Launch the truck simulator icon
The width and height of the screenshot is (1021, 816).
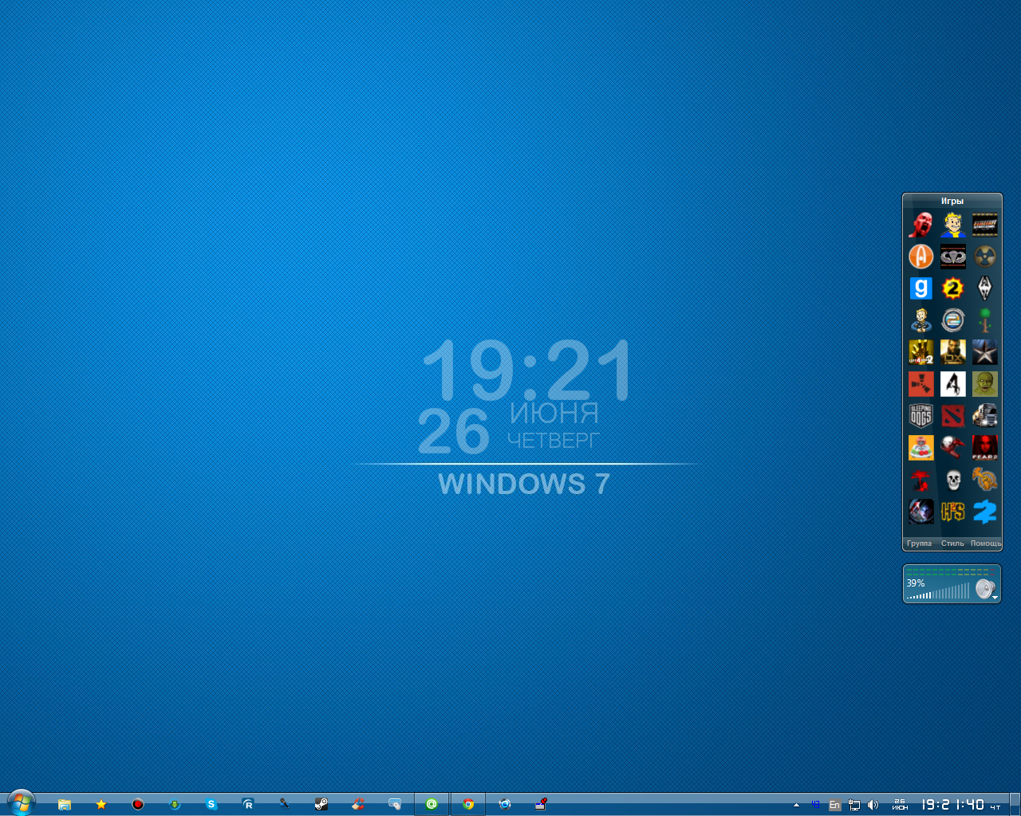985,416
